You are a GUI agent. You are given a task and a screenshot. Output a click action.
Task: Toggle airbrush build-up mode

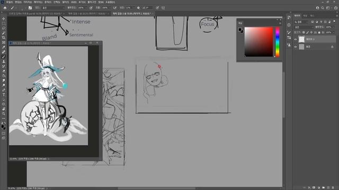click(115, 8)
